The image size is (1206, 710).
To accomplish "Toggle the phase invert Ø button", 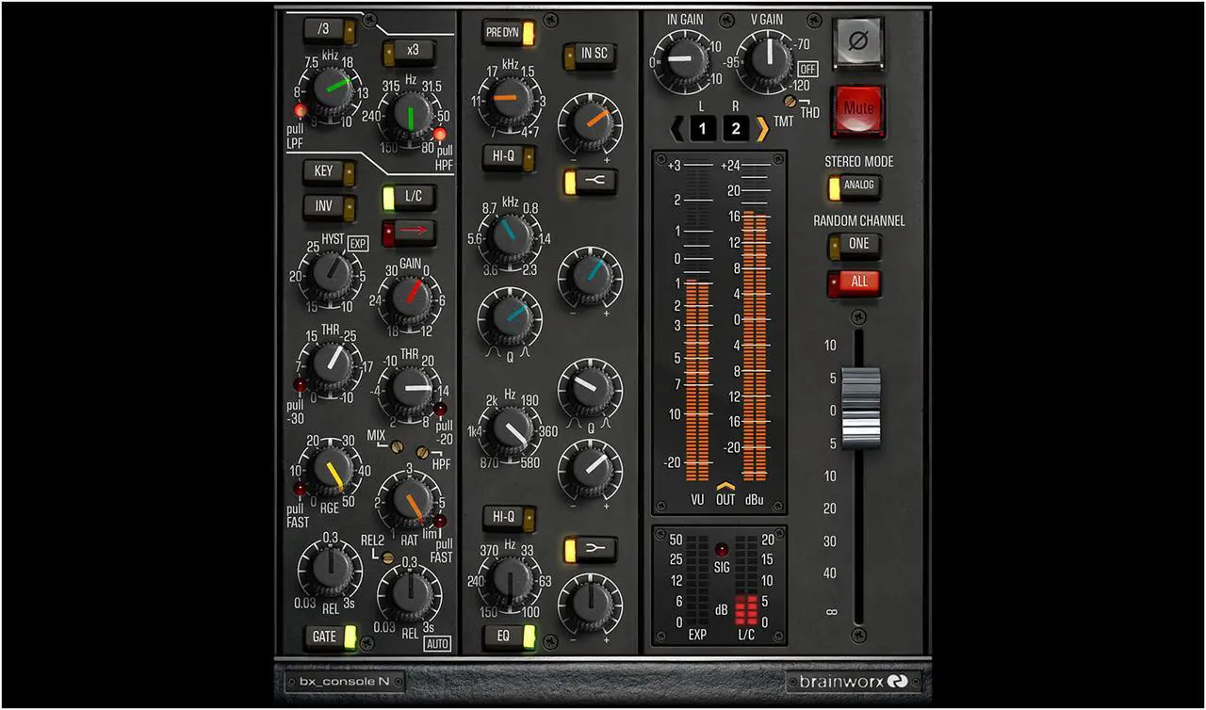I will pyautogui.click(x=859, y=43).
